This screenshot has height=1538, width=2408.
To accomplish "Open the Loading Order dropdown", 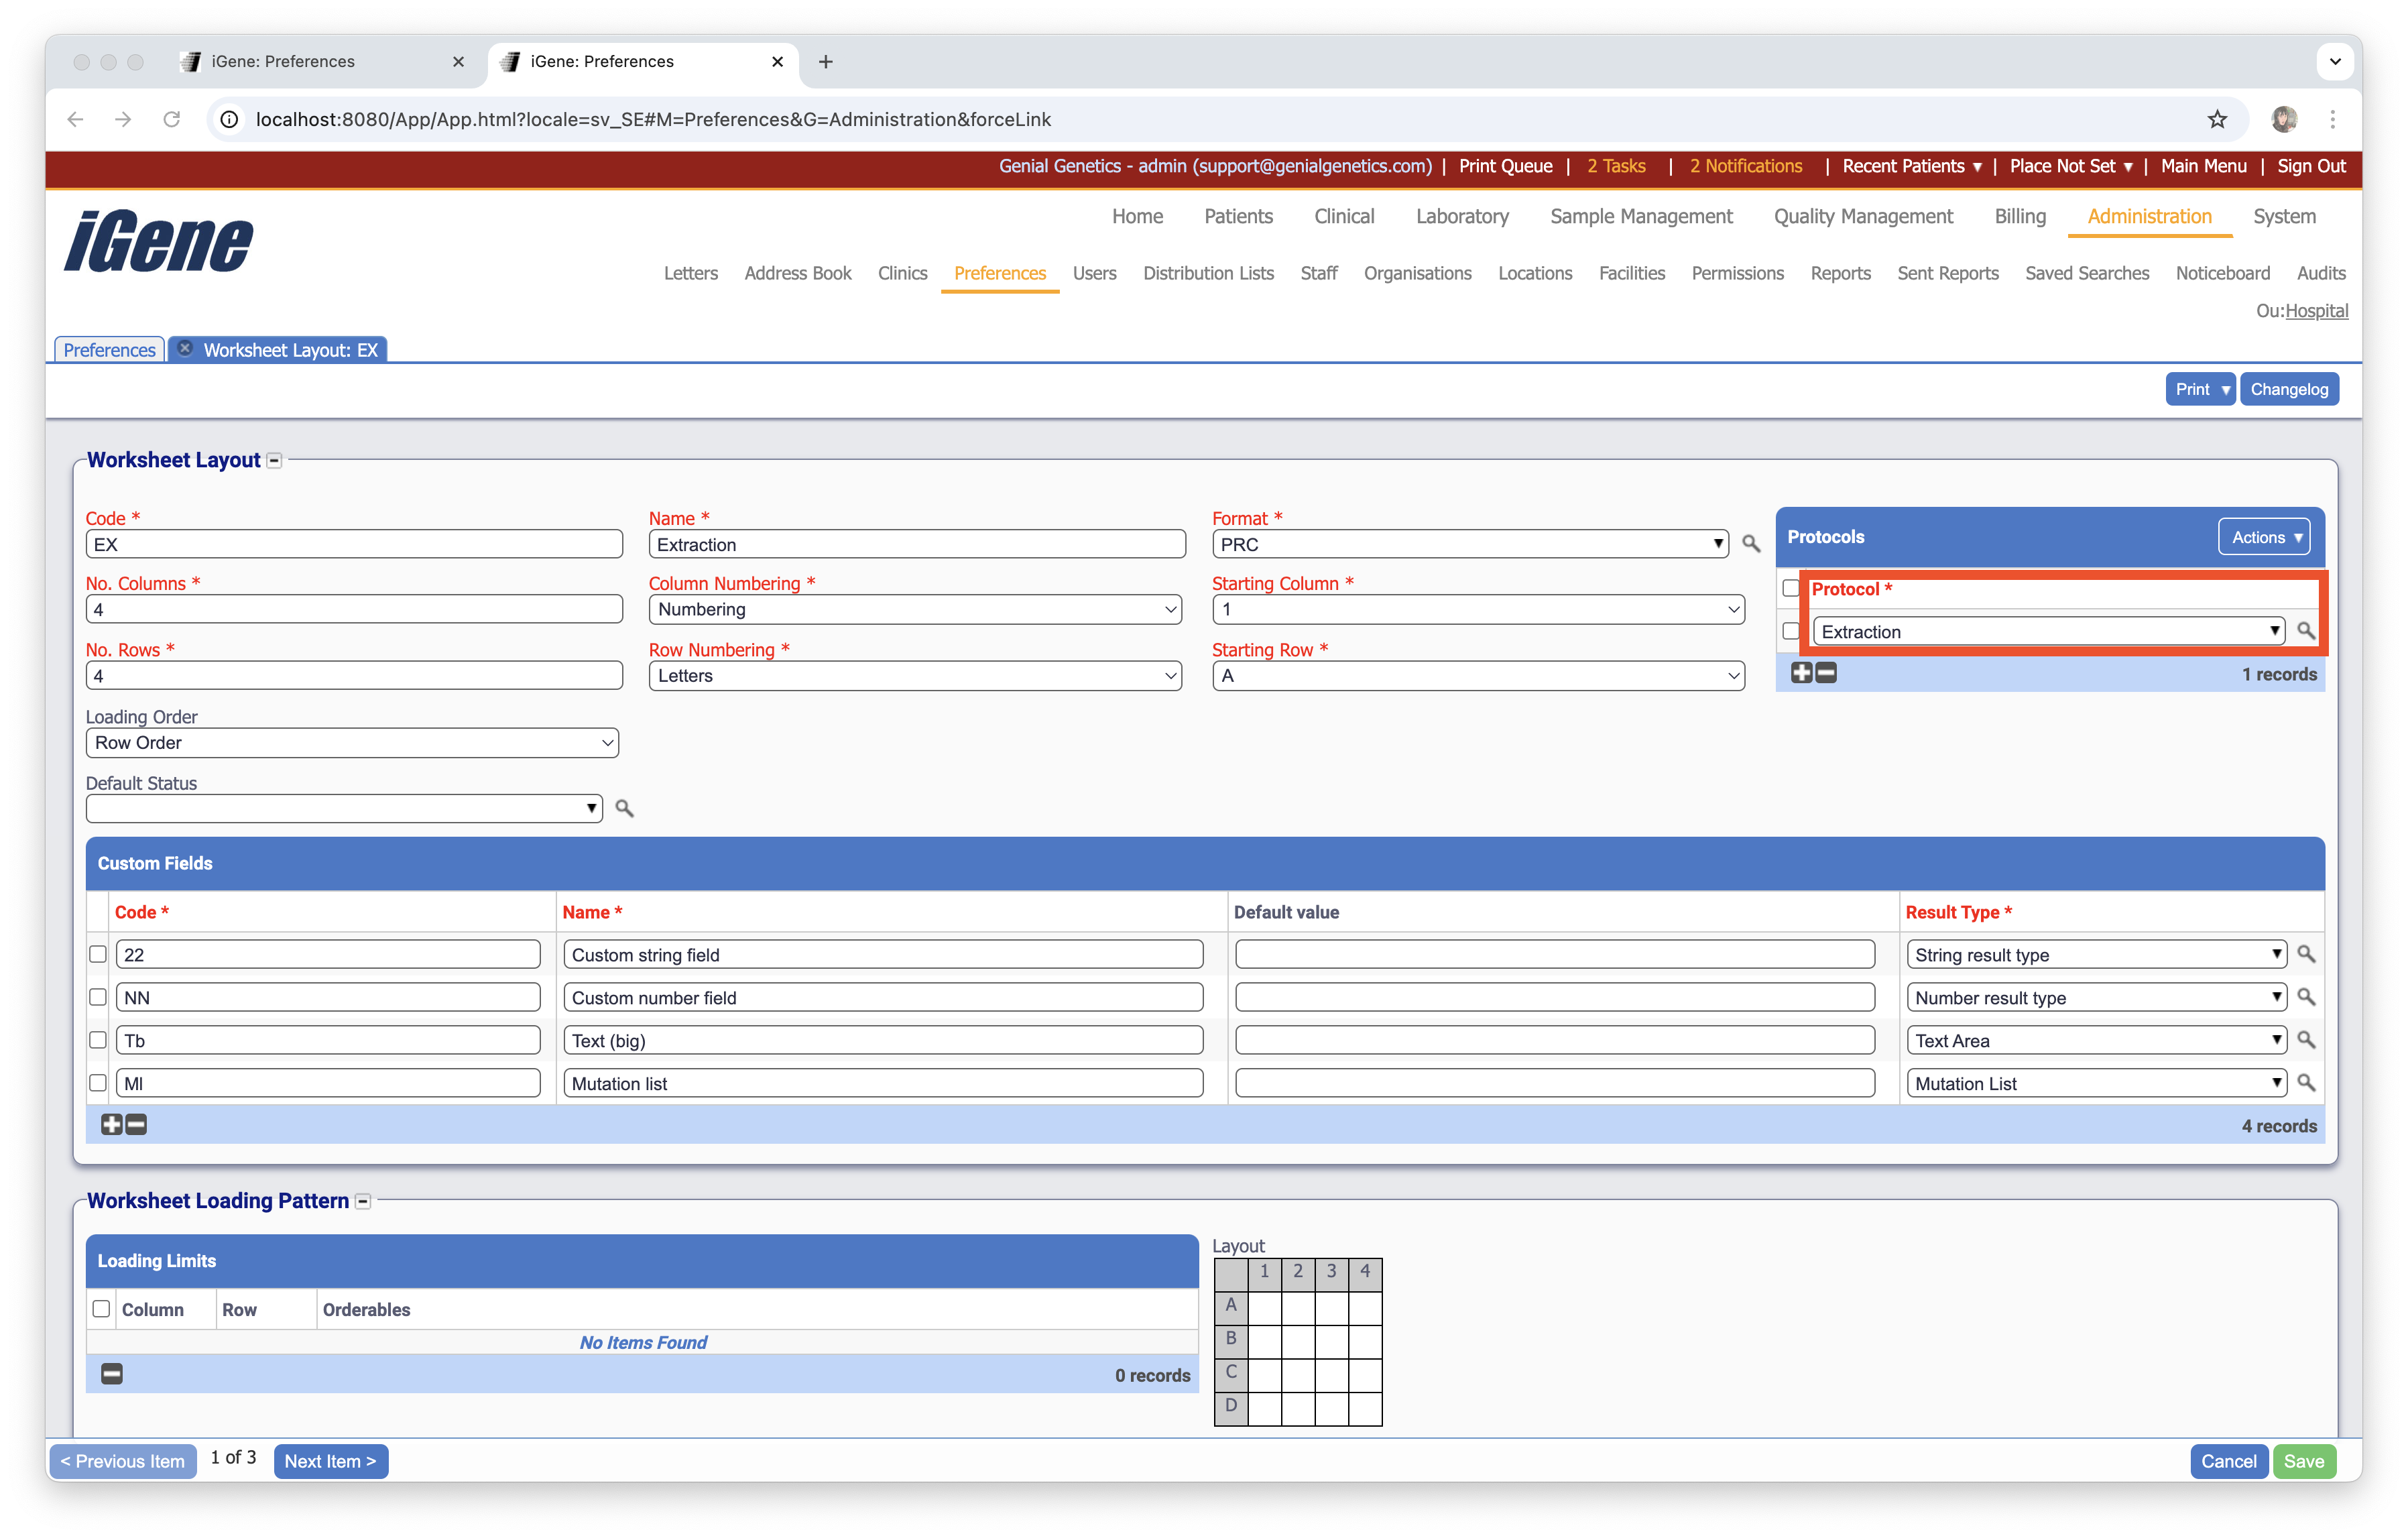I will (351, 742).
